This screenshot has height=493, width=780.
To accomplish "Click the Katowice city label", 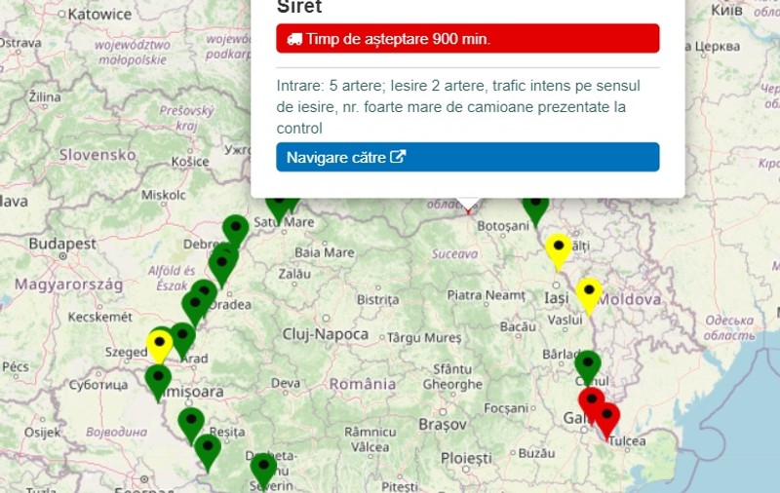I will [x=99, y=15].
